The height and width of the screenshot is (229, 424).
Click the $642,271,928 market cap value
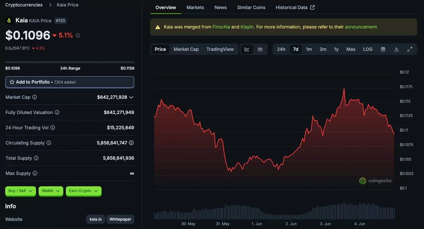(x=112, y=97)
